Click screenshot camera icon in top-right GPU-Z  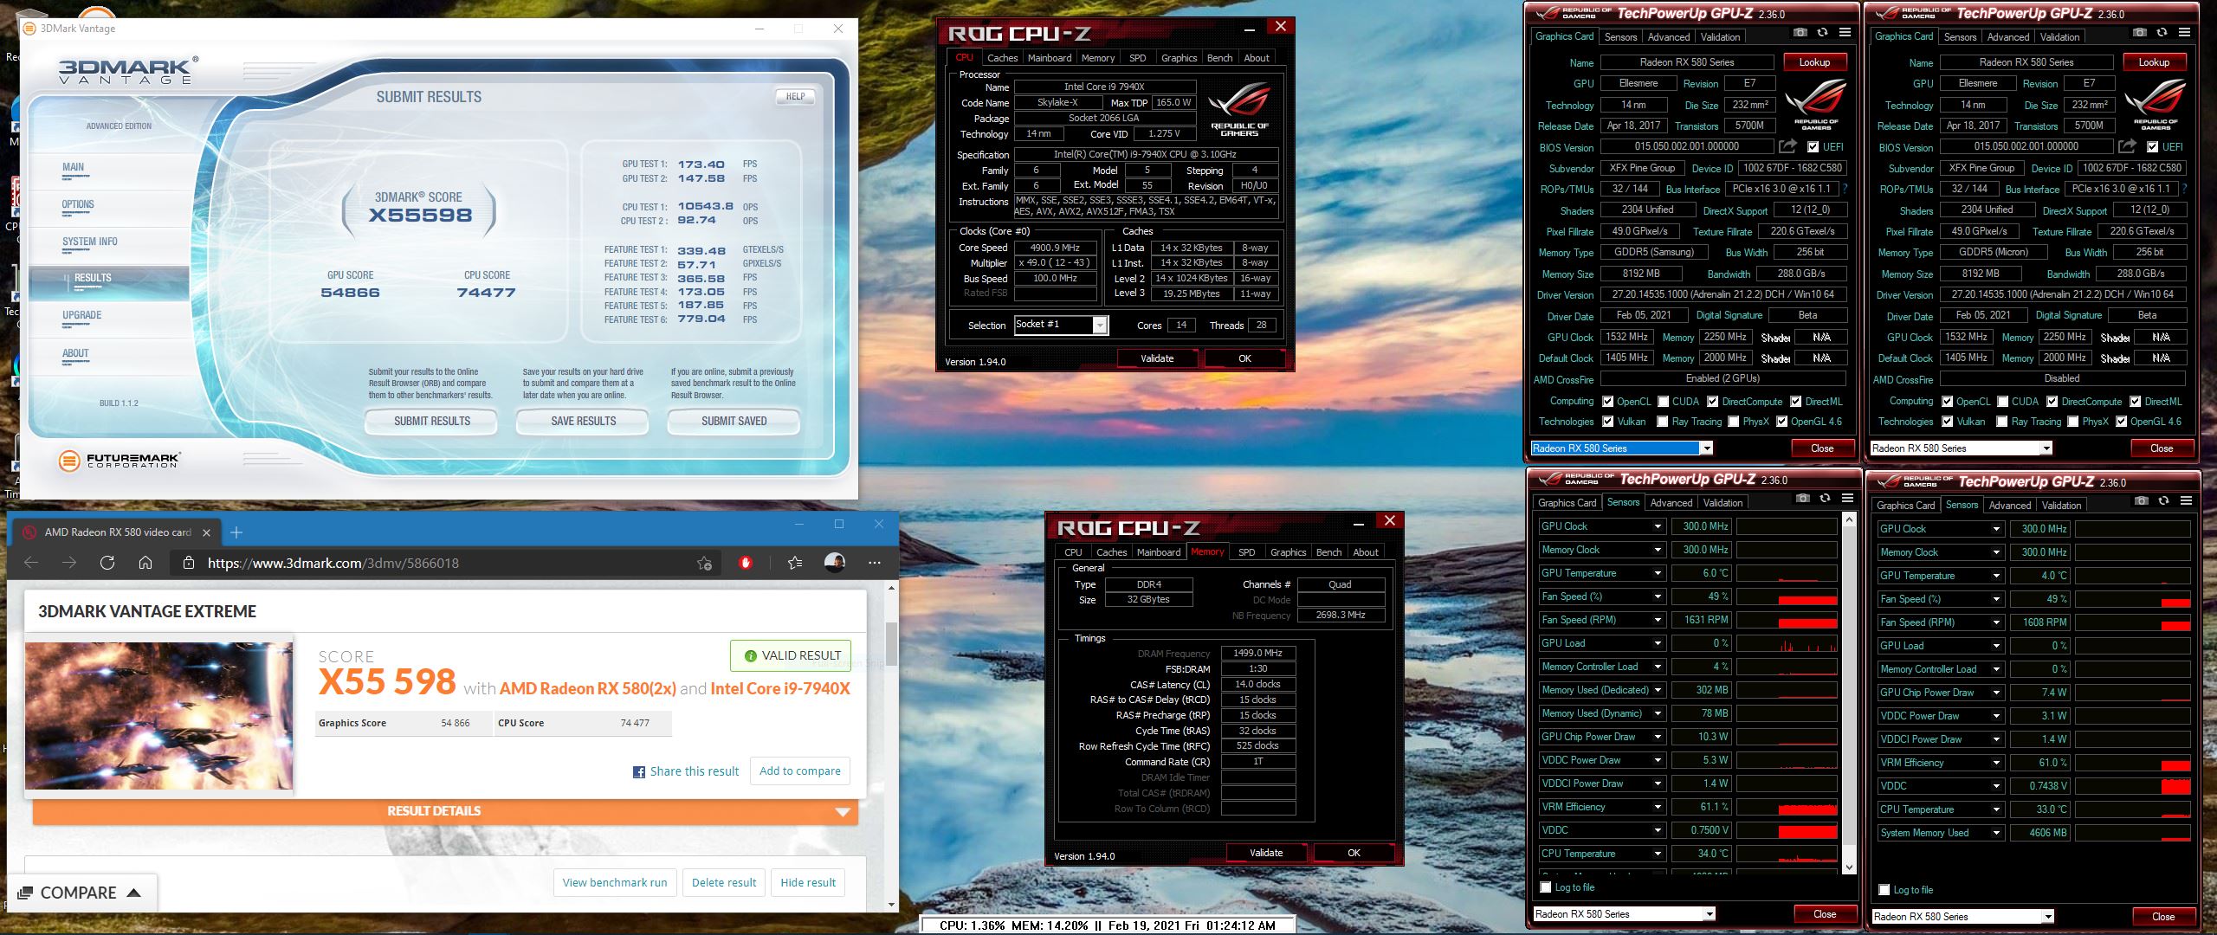[x=2140, y=33]
